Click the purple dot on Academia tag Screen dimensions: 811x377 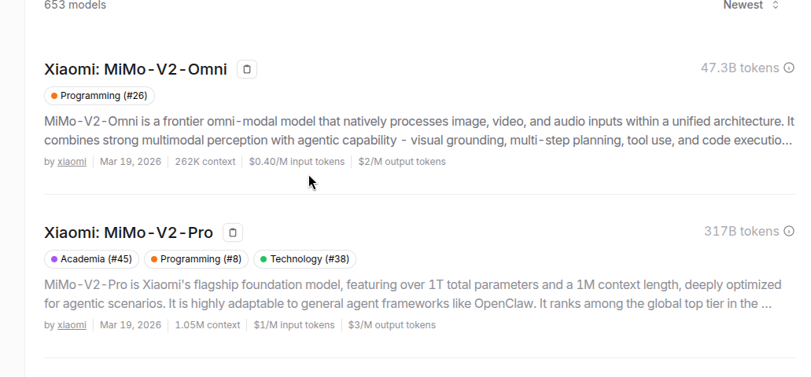tap(53, 258)
